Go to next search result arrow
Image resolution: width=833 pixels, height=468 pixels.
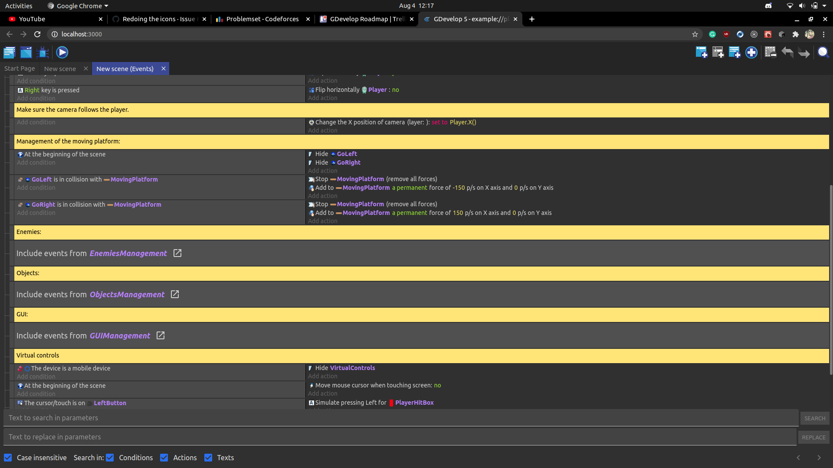(819, 458)
